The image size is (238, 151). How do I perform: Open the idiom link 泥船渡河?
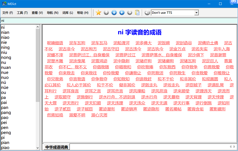pyautogui.click(x=121, y=43)
